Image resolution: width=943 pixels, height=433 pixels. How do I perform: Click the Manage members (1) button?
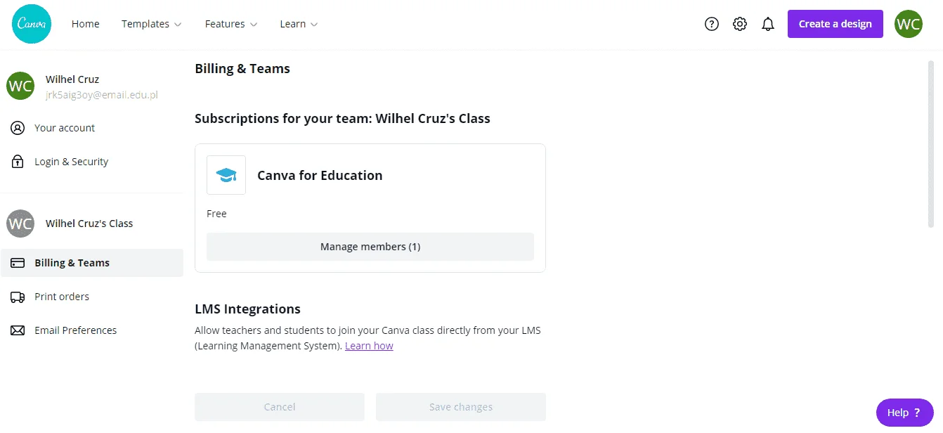[370, 247]
